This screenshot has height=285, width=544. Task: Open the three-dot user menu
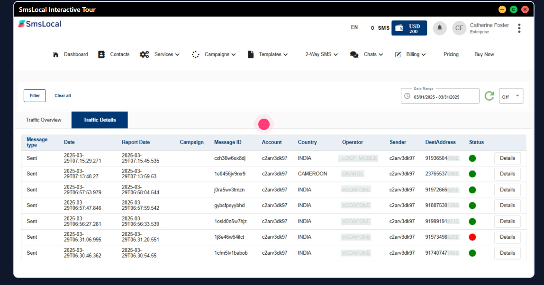click(519, 28)
